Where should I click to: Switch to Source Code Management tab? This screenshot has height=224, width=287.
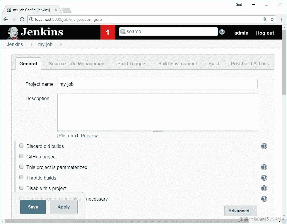[77, 64]
